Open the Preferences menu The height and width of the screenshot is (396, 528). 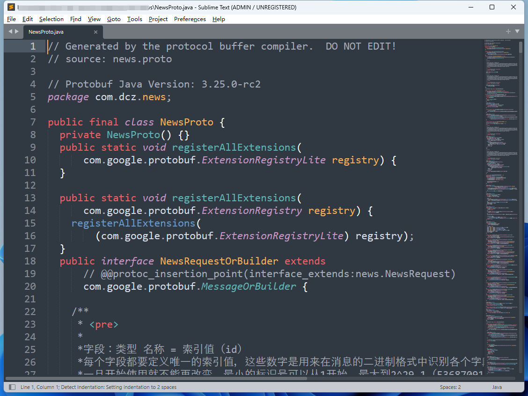pos(190,19)
